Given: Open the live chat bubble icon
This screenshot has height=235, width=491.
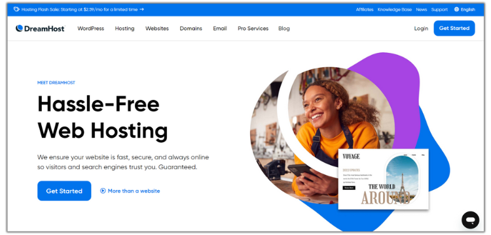Looking at the screenshot, I should point(470,220).
